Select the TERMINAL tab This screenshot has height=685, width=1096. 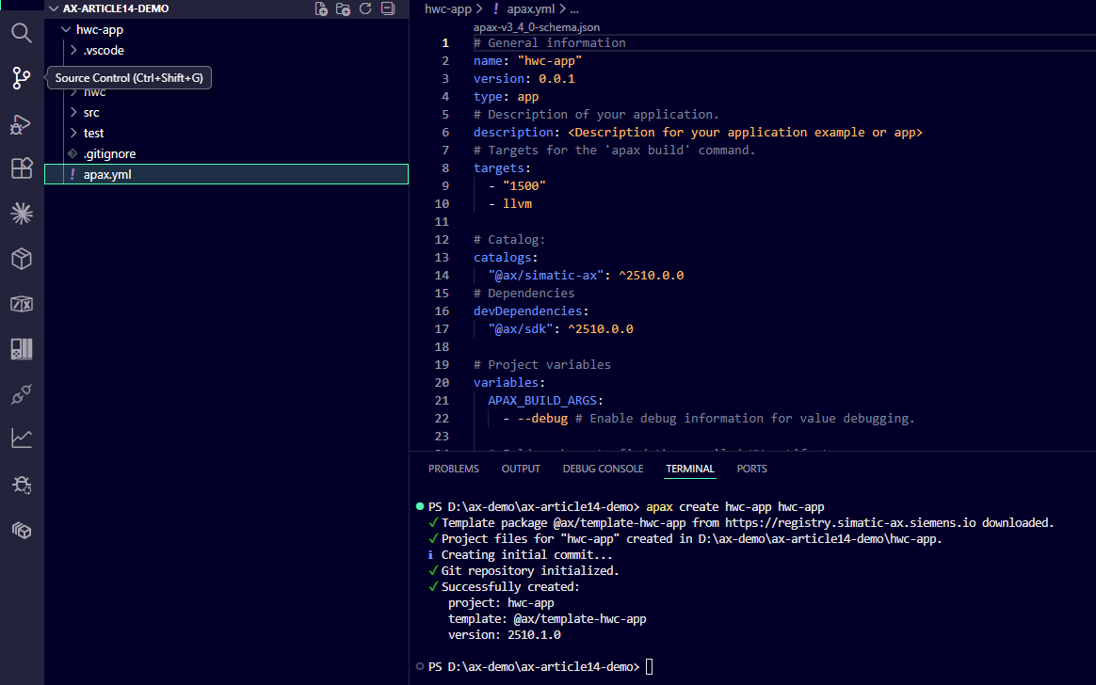[690, 469]
